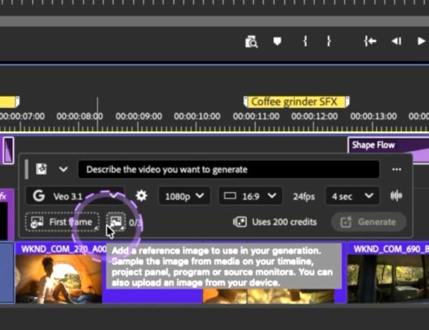Viewport: 429px width, 330px height.
Task: Click the 24fps frame rate label
Action: [304, 196]
